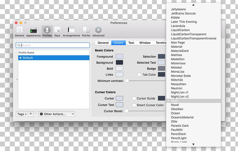This screenshot has height=151, width=238.
Task: Enable the Cursor Guide checkbox
Action: 134,98
